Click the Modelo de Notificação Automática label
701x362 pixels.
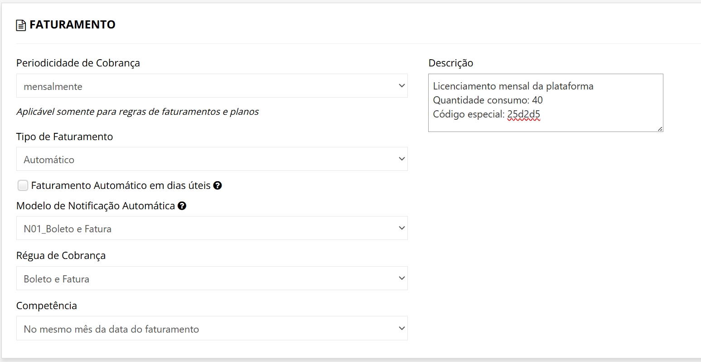96,206
